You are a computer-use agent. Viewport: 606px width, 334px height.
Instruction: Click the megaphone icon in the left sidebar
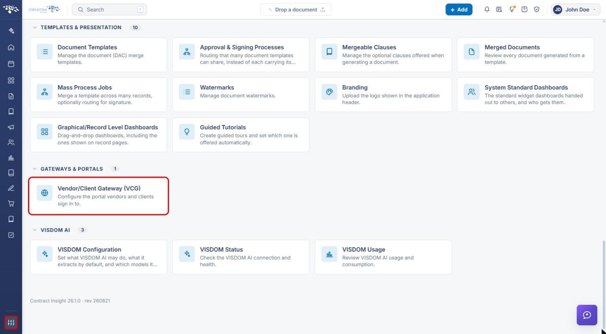point(11,127)
